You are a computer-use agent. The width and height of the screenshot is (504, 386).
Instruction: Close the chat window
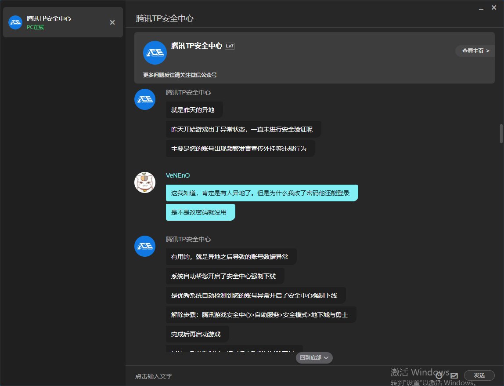[x=494, y=7]
